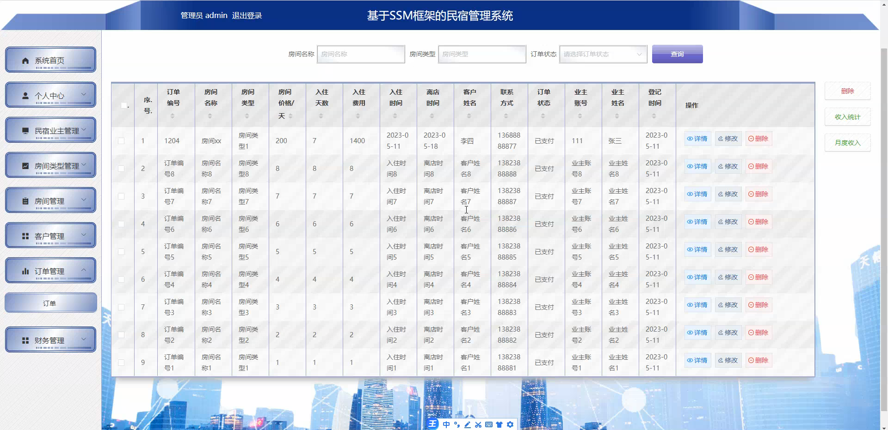Screen dimensions: 888x430
Task: Click the 管理员 admin label
Action: point(204,15)
